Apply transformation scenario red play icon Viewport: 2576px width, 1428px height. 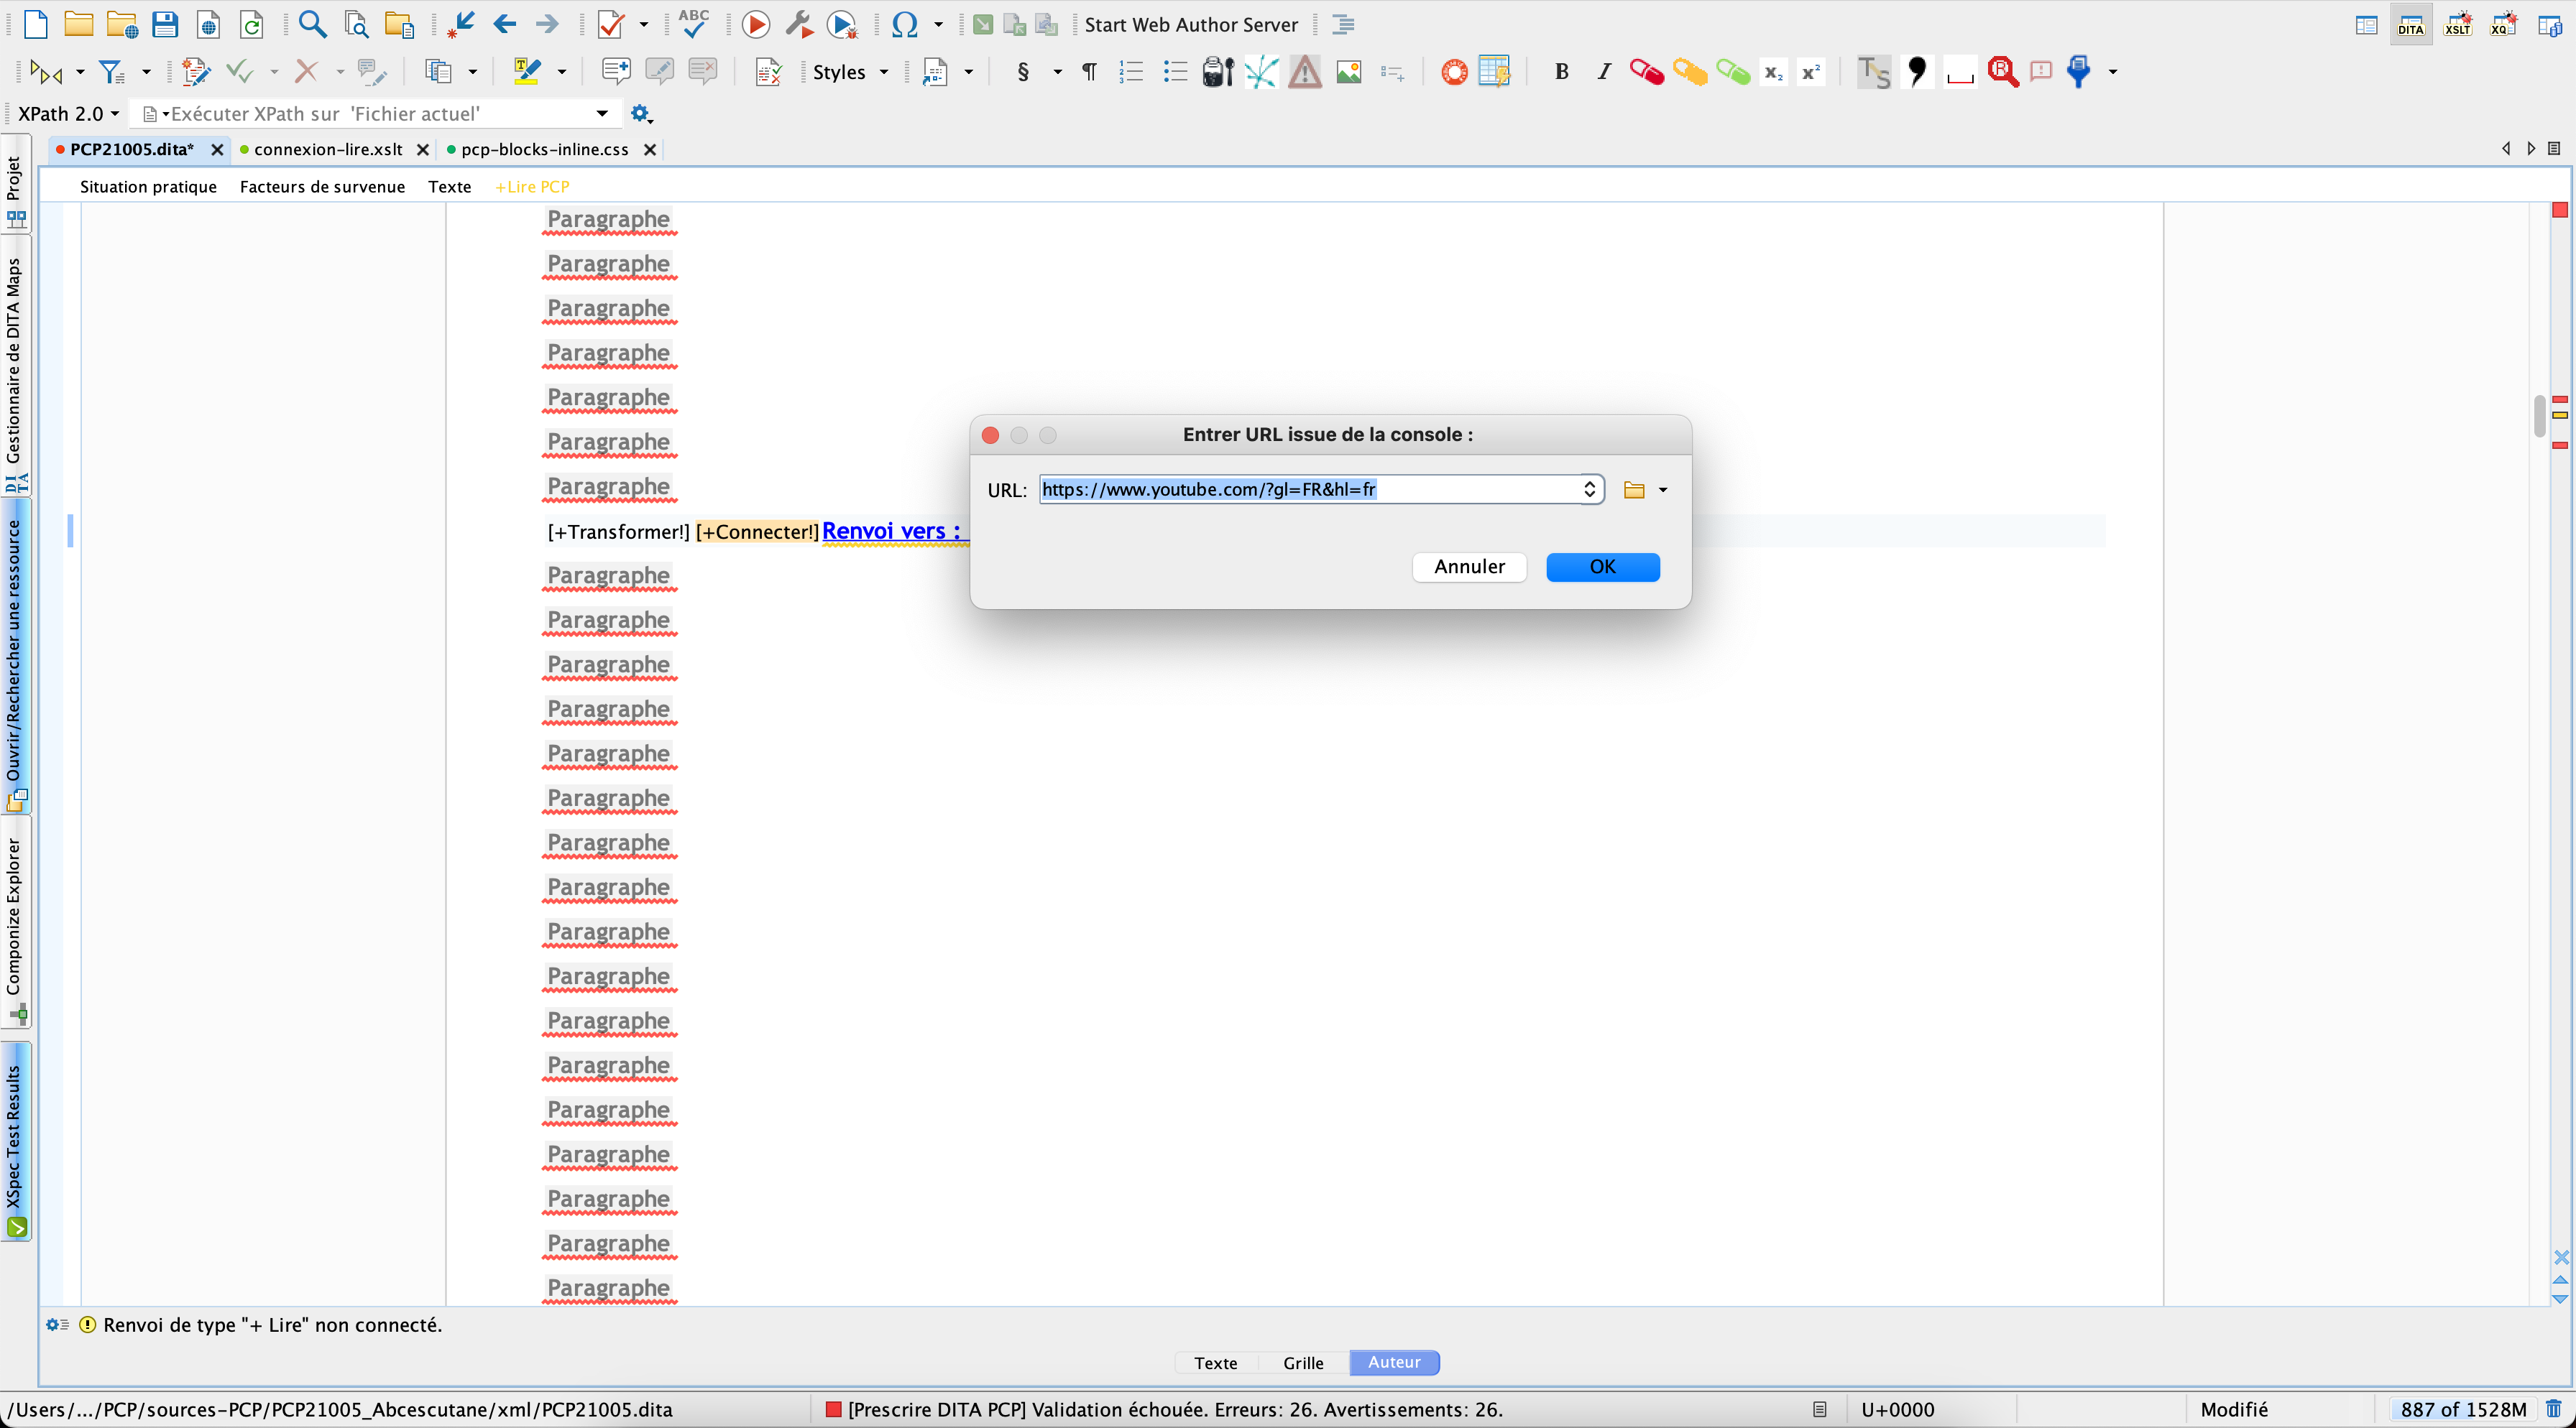pyautogui.click(x=756, y=24)
